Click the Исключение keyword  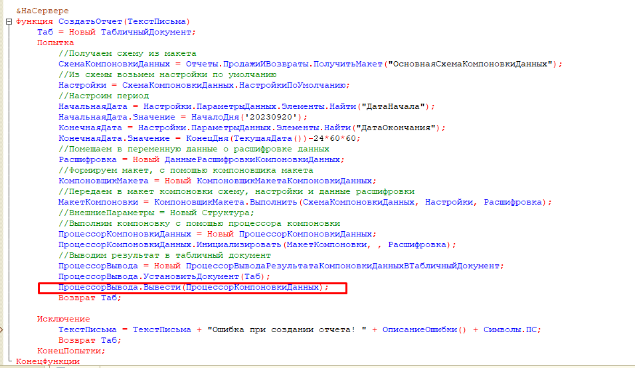pyautogui.click(x=64, y=319)
